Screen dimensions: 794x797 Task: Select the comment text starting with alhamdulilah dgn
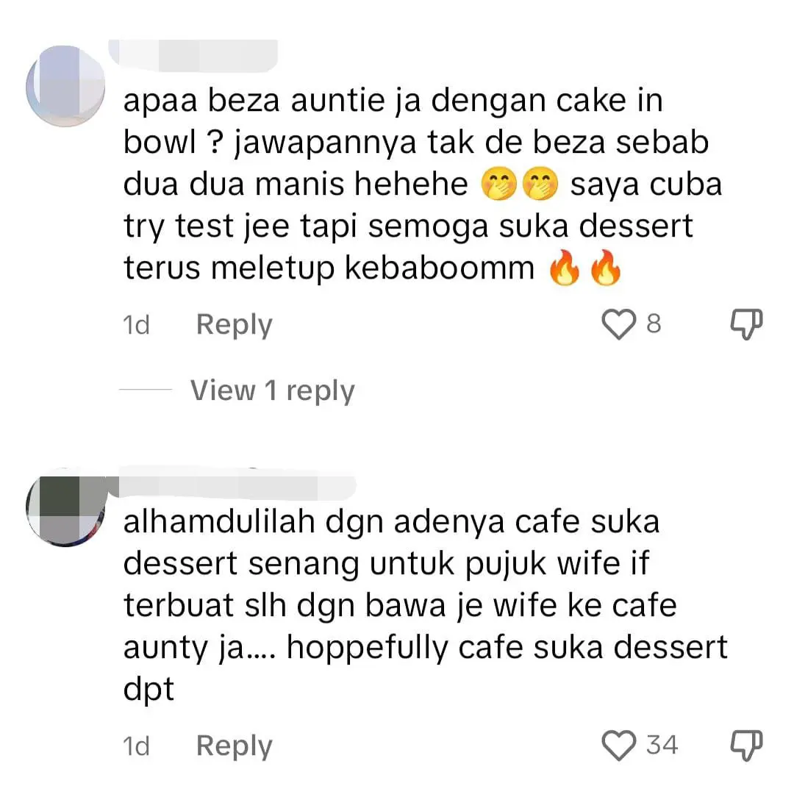coord(426,605)
